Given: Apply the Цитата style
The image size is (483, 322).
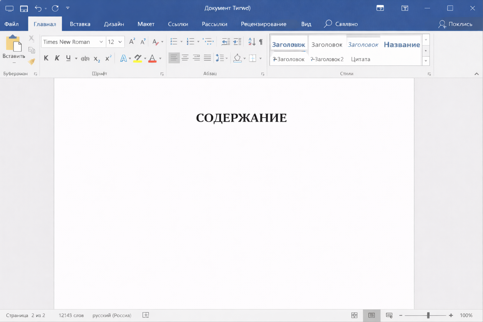Looking at the screenshot, I should (360, 59).
